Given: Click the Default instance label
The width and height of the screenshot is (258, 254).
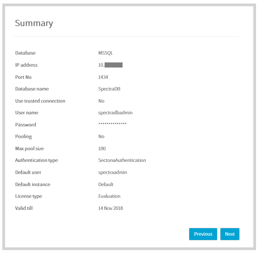Looking at the screenshot, I should point(33,185).
